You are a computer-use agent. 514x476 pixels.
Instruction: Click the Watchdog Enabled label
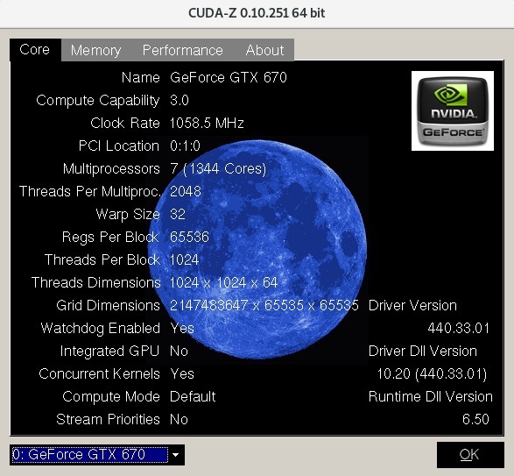coord(101,328)
